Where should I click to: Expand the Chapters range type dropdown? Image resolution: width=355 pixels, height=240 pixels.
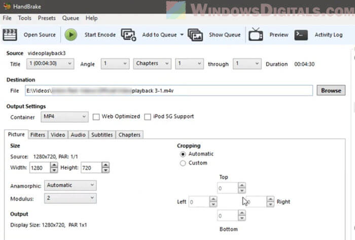point(152,64)
